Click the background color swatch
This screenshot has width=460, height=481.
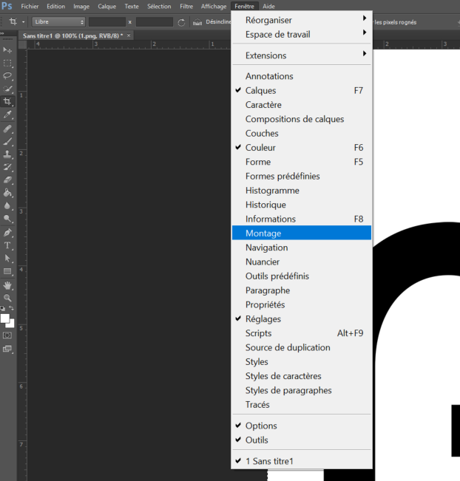[12, 325]
